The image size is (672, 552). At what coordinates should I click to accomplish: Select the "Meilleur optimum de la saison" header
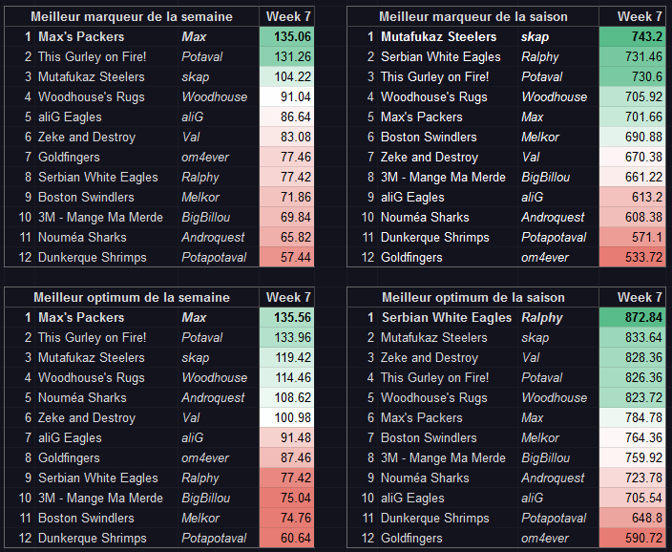[x=472, y=297]
